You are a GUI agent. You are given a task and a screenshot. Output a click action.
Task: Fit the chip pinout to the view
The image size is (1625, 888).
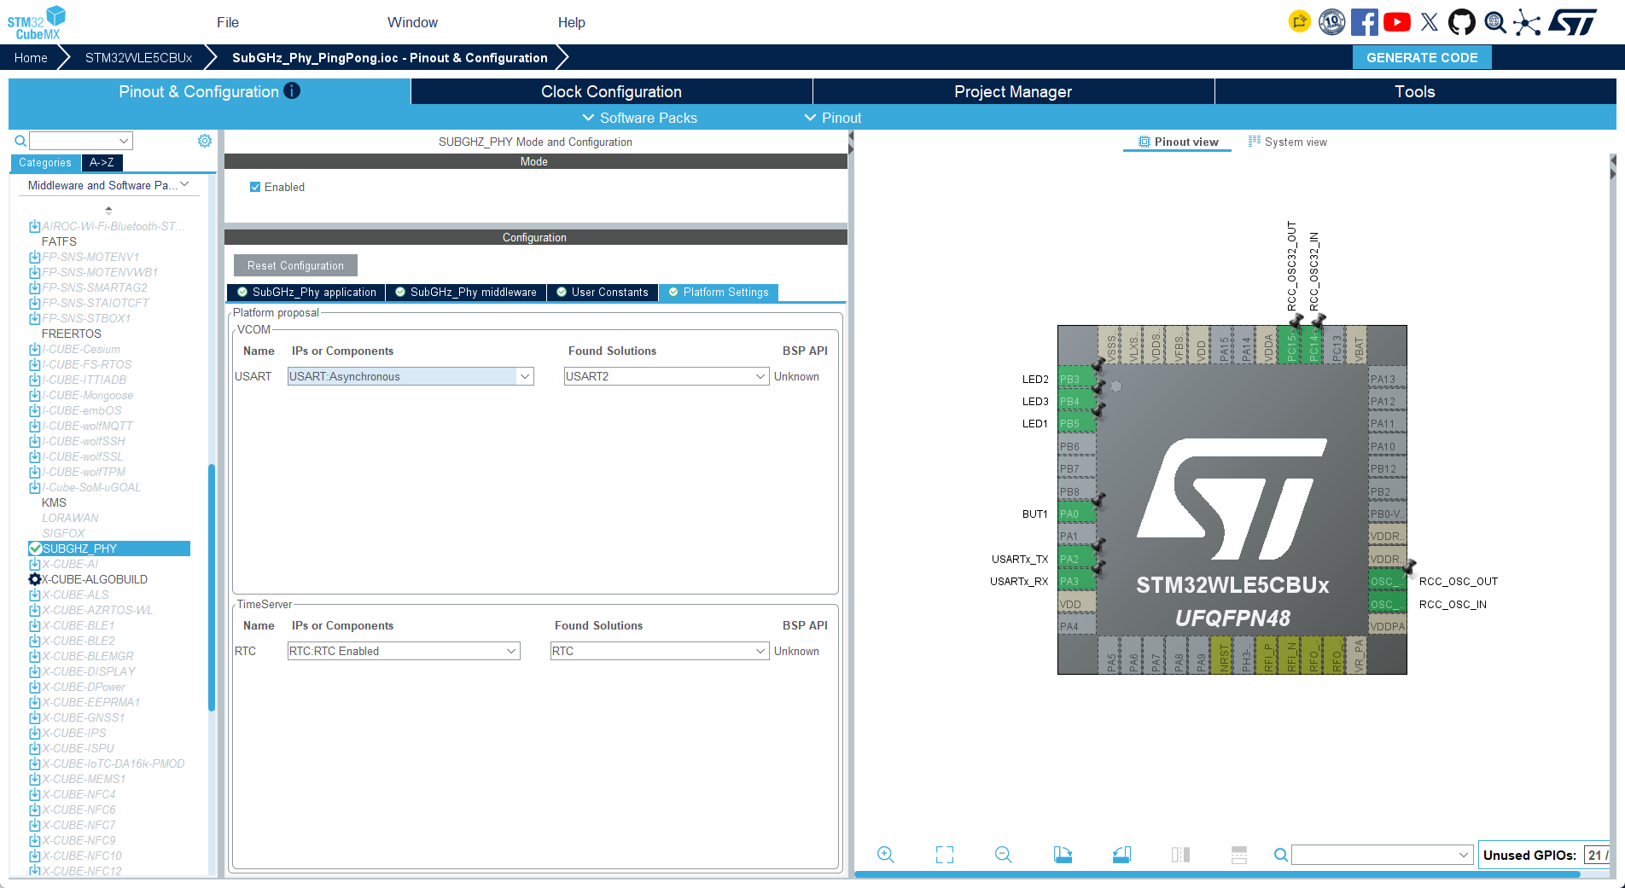945,855
